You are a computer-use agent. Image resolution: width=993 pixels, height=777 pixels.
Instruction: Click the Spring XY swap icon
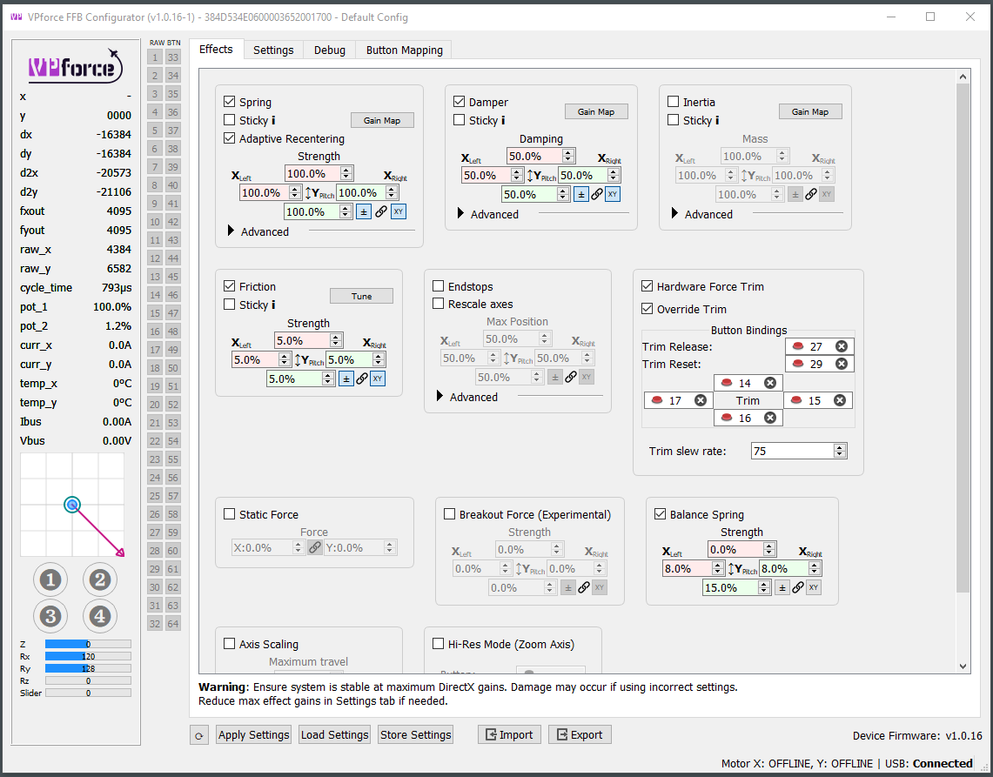(x=399, y=211)
